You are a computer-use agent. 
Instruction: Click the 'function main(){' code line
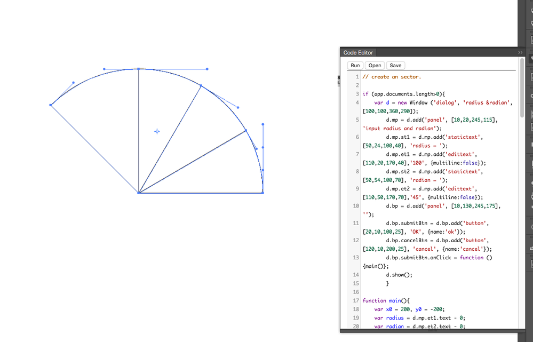coord(386,301)
